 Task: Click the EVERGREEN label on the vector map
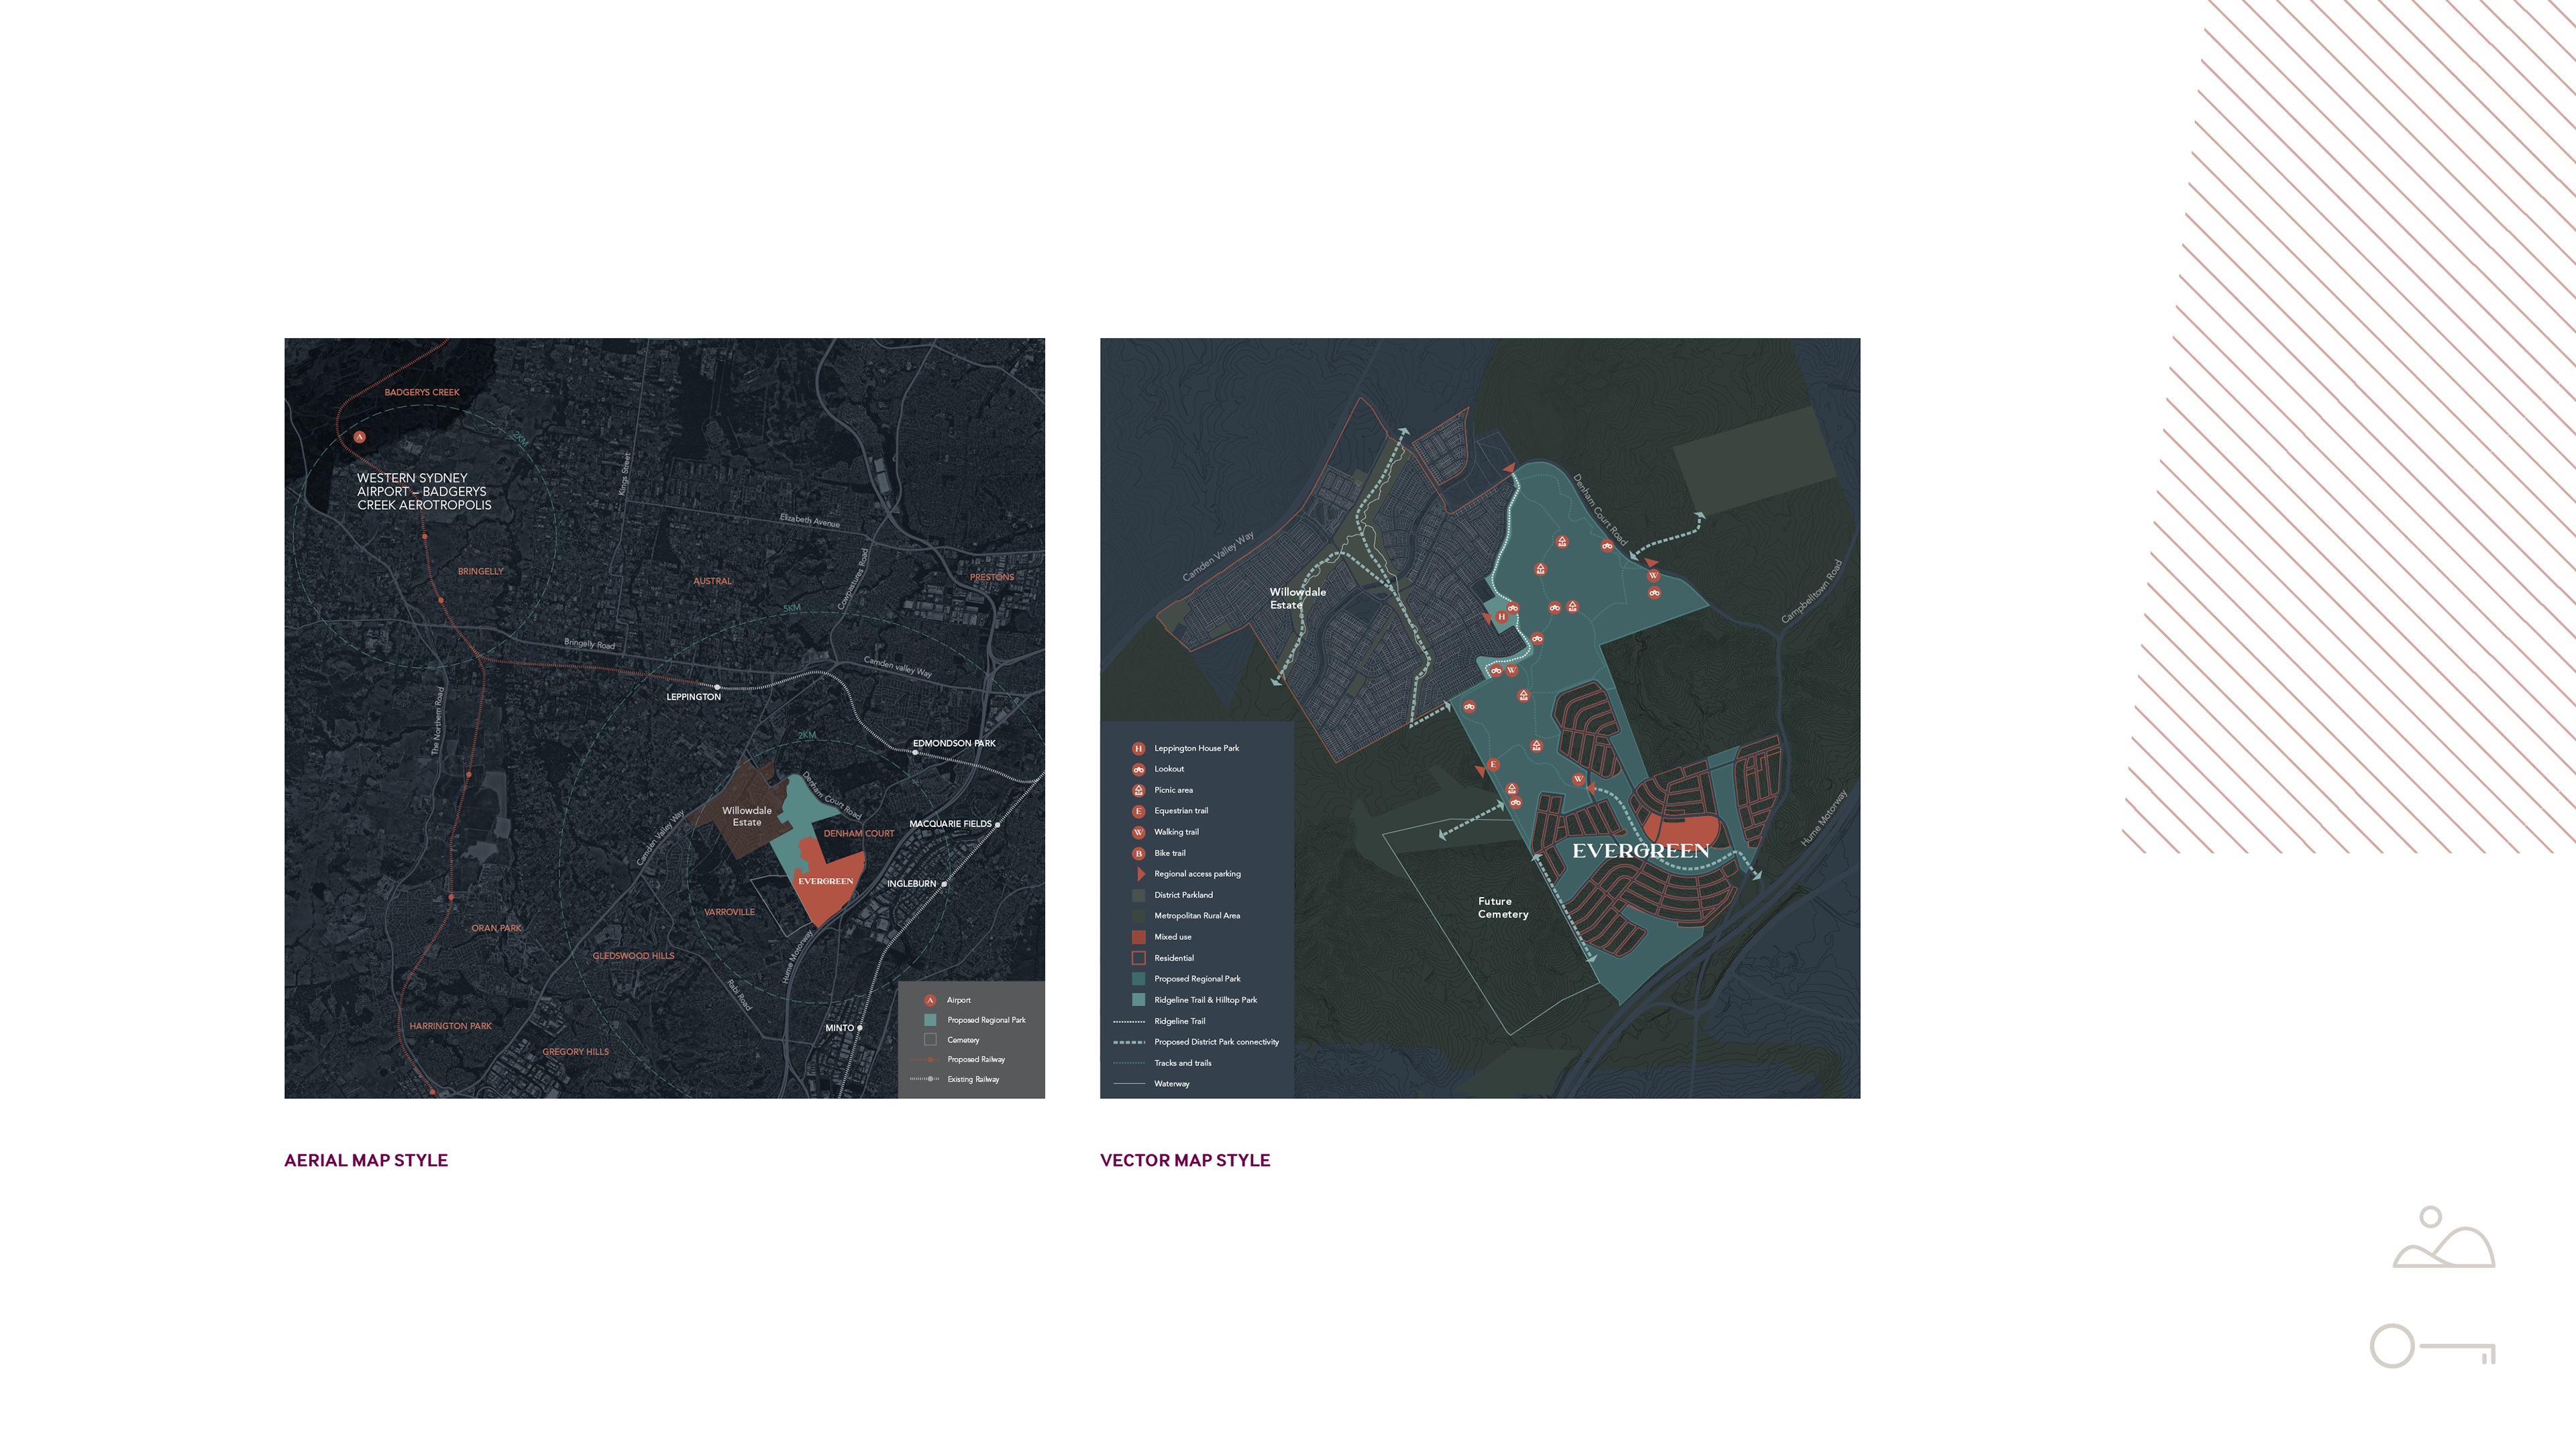tap(1640, 851)
